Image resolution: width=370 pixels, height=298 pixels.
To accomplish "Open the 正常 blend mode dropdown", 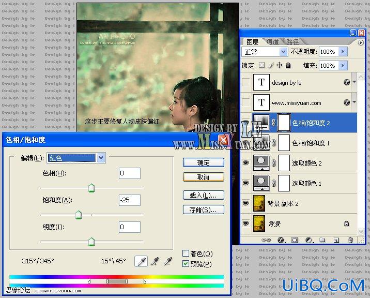I will (283, 52).
